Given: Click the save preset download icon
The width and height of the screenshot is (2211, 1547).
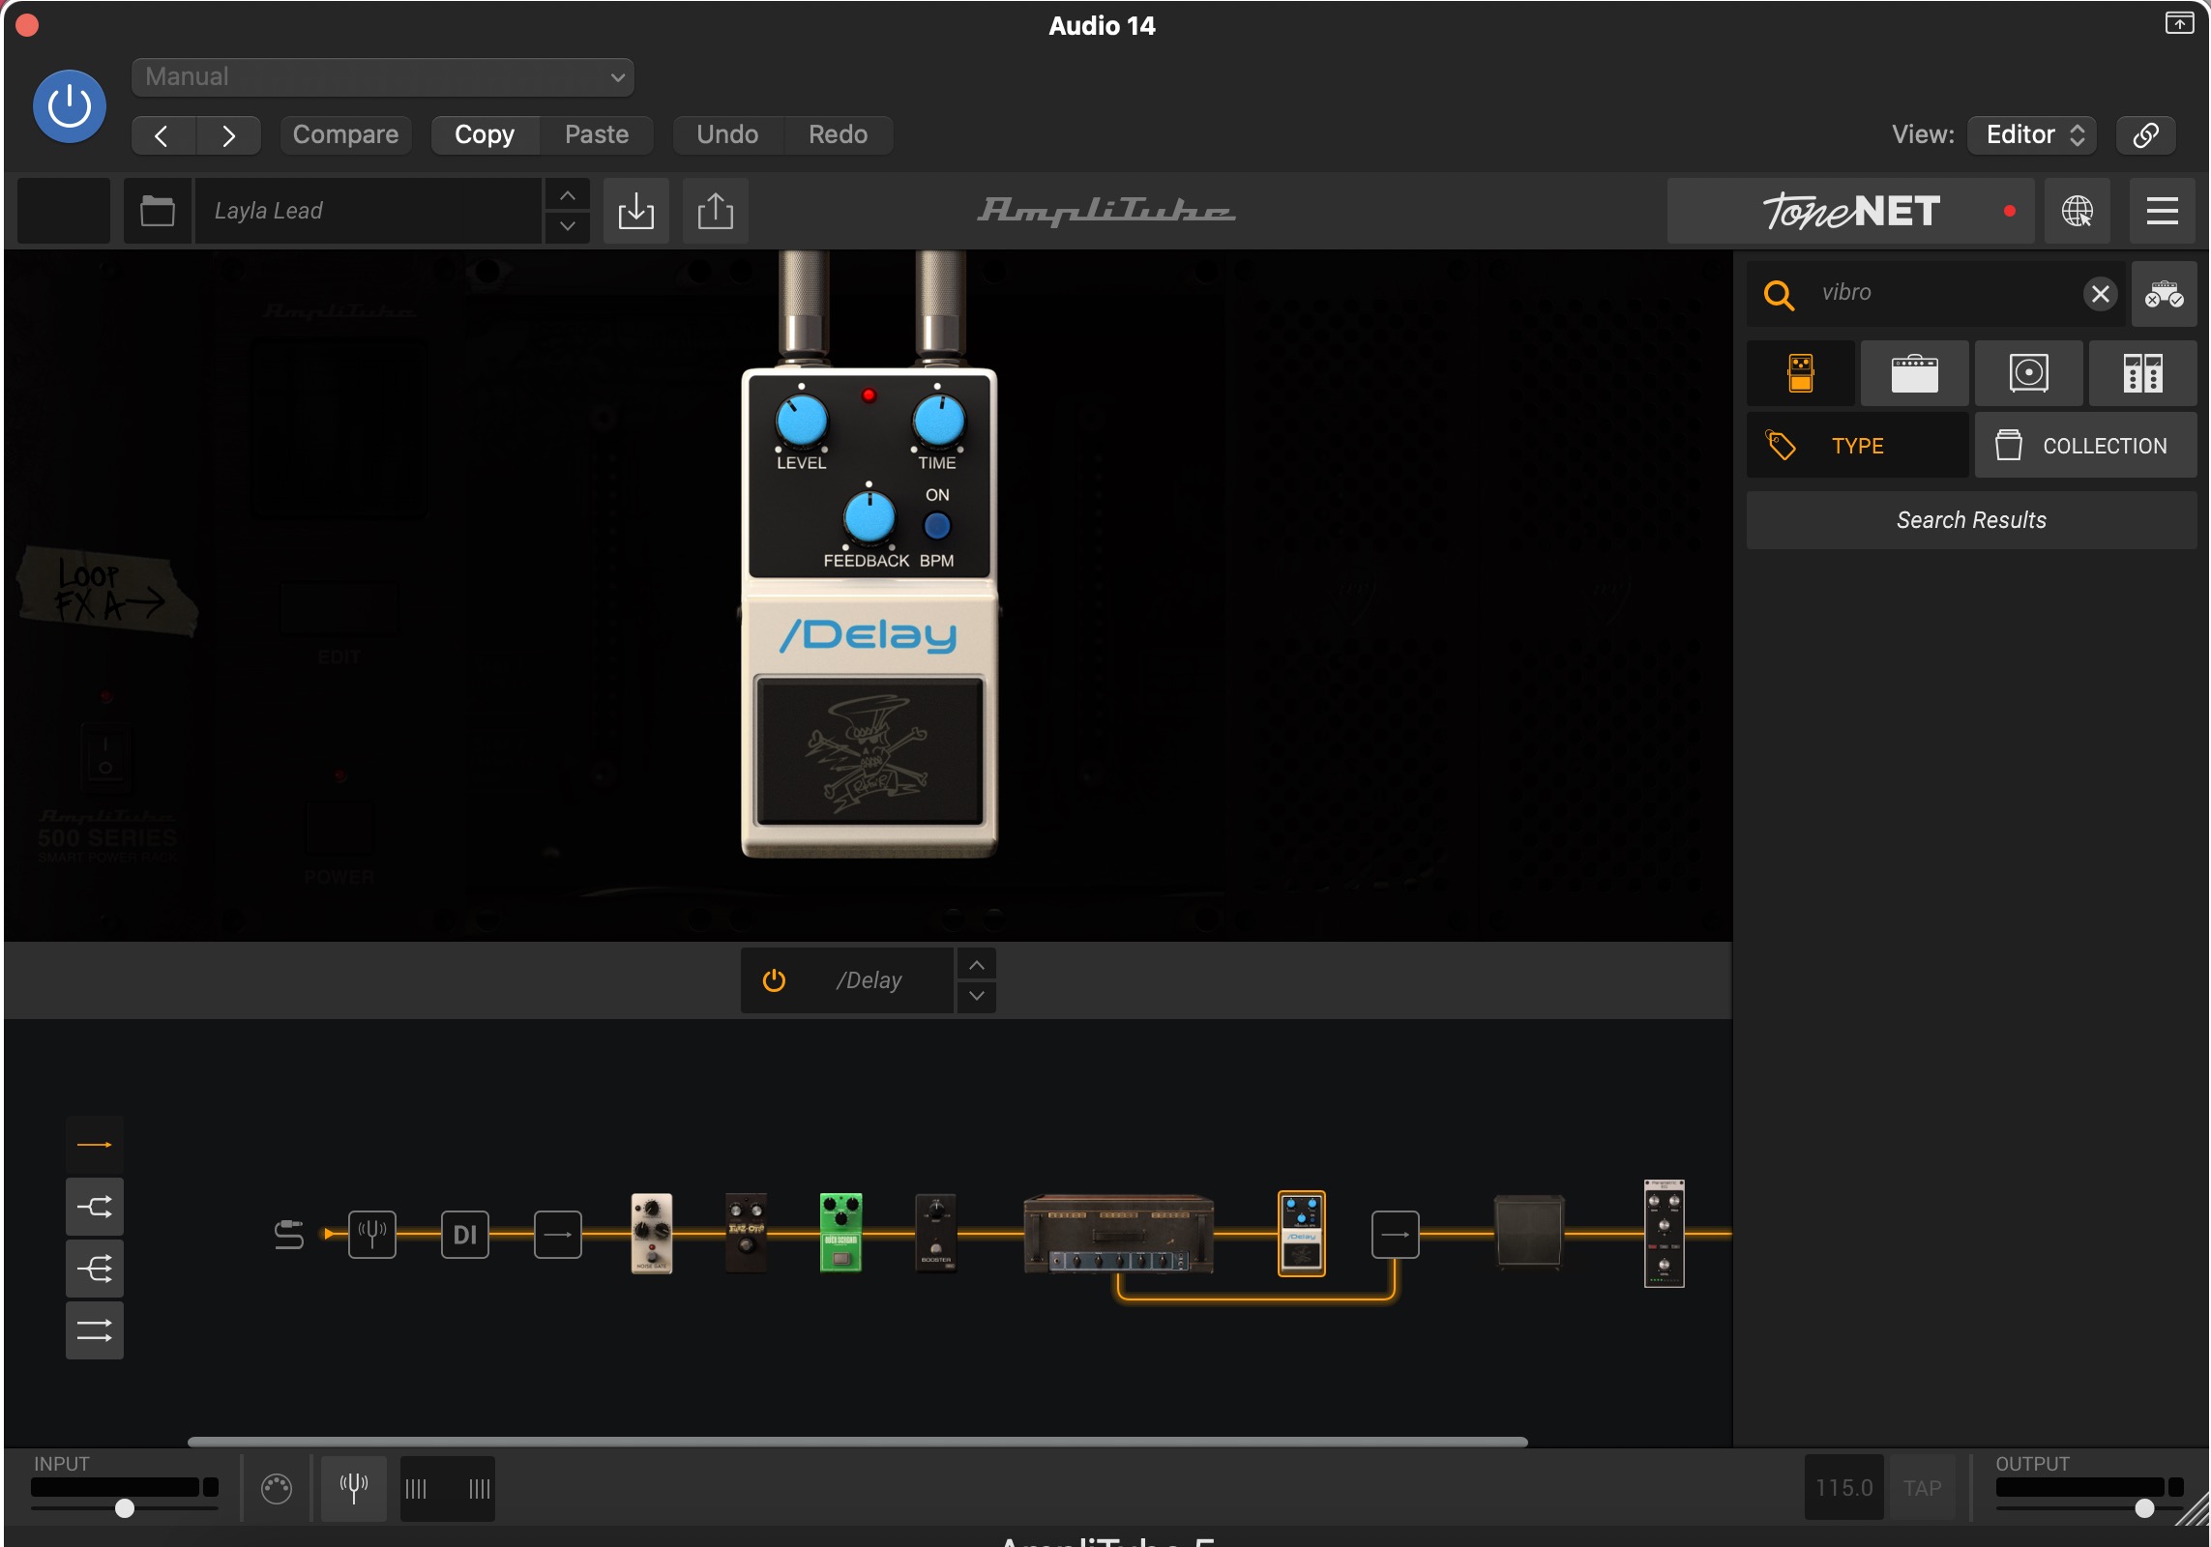Looking at the screenshot, I should (x=636, y=211).
